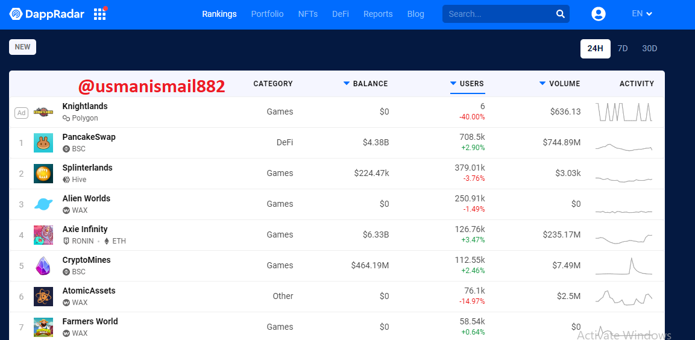Click the Farmers World icon

click(x=43, y=327)
